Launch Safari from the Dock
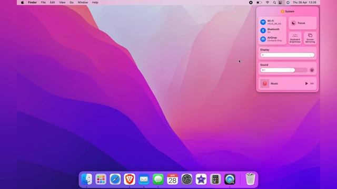This screenshot has height=189, width=337. [x=115, y=179]
